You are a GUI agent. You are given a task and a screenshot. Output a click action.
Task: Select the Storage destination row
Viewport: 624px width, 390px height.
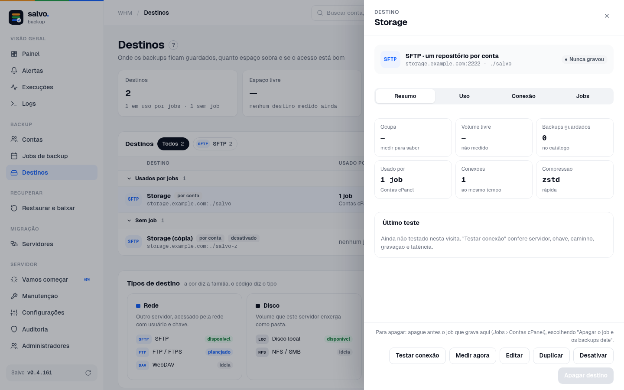tap(241, 199)
